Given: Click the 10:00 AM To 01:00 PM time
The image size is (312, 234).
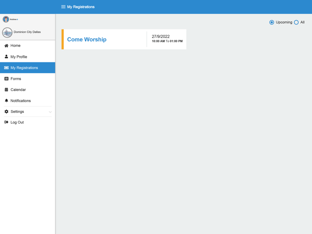Looking at the screenshot, I should click(x=167, y=41).
